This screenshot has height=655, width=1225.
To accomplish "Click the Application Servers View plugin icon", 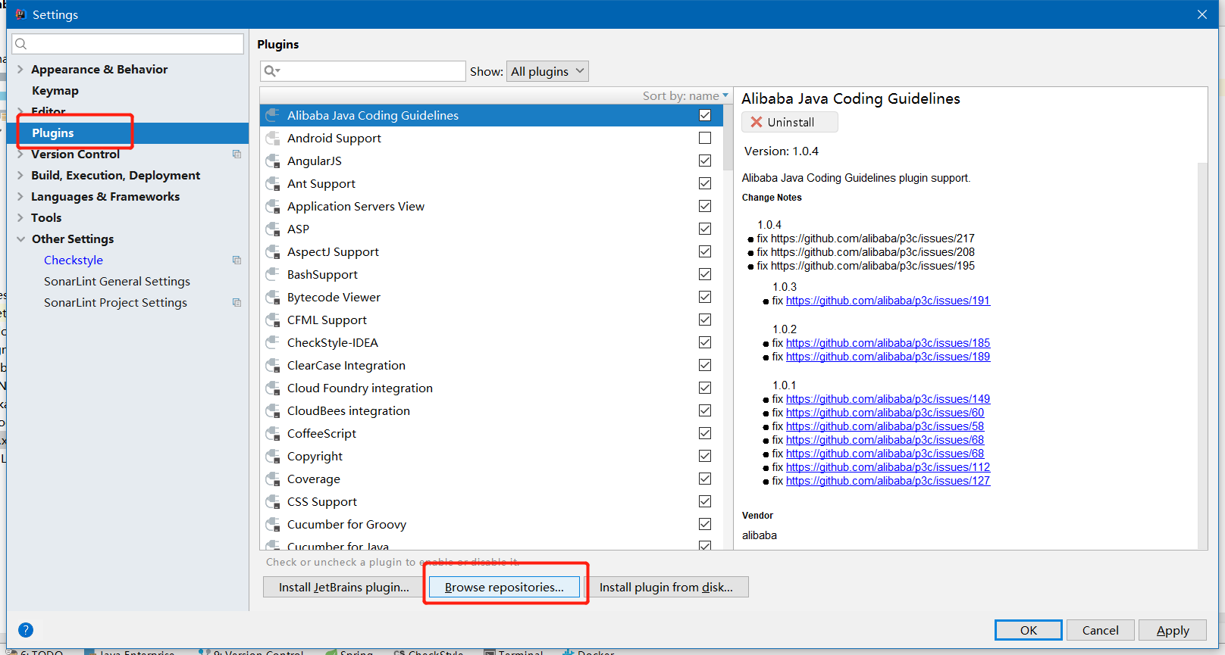I will click(273, 206).
